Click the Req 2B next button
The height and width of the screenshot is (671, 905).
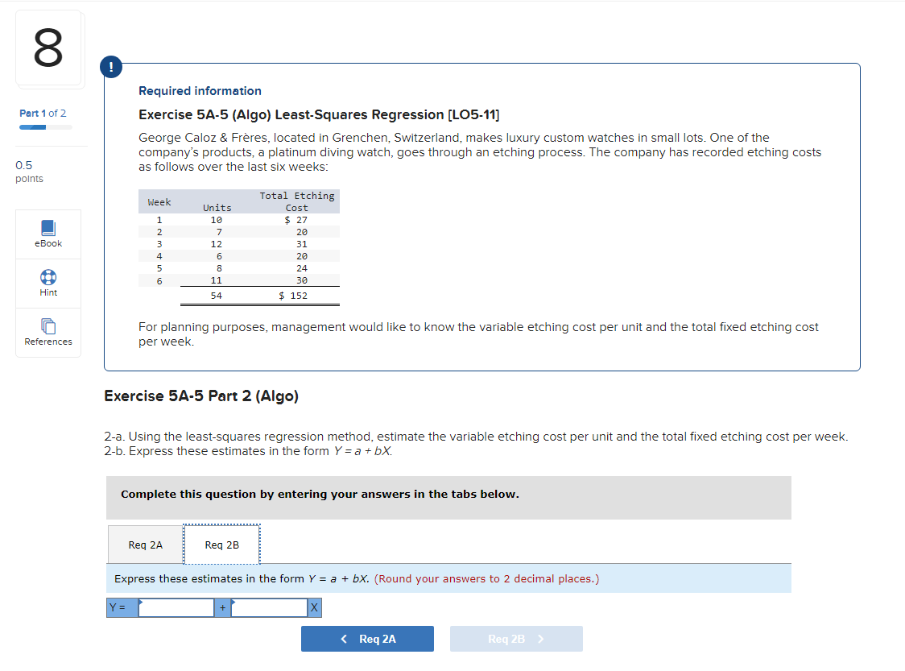516,638
